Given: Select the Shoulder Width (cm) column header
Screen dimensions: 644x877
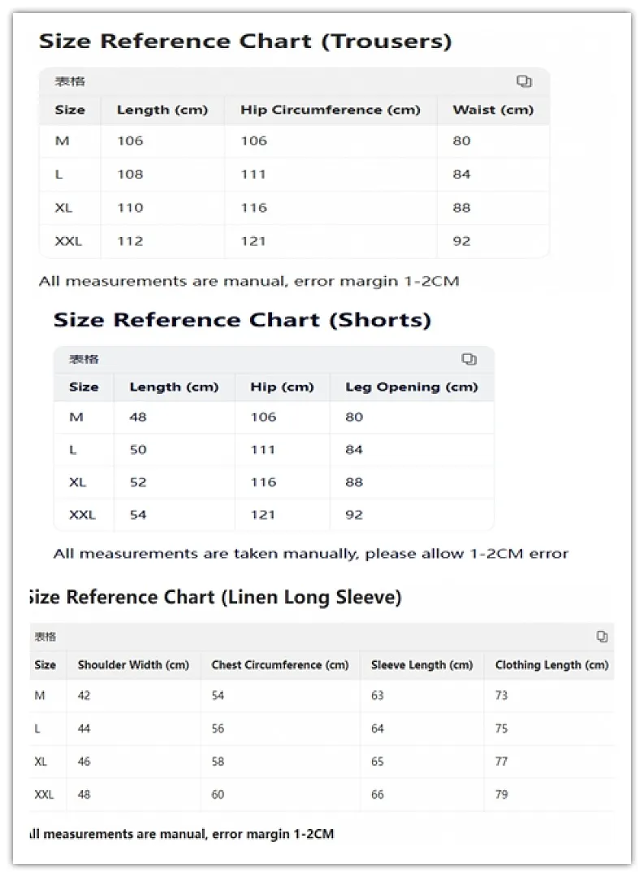Looking at the screenshot, I should (133, 665).
